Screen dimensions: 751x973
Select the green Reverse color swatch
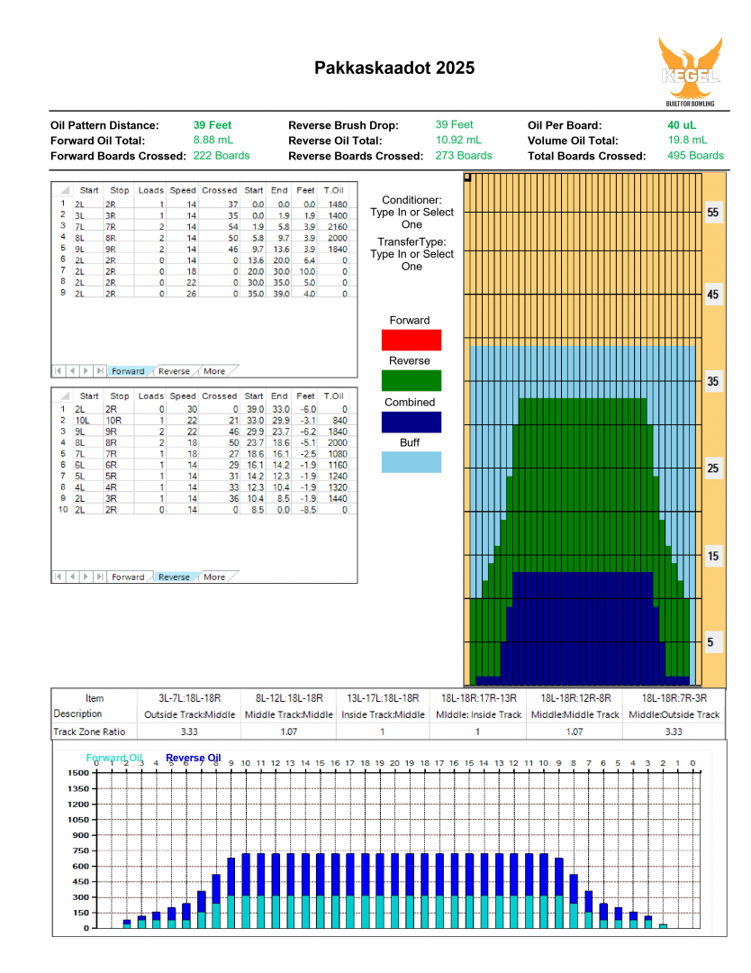pos(411,380)
